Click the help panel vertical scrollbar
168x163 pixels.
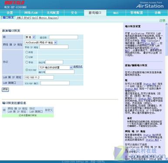[166, 91]
